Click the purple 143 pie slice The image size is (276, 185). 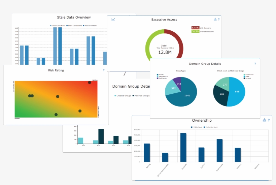point(177,83)
